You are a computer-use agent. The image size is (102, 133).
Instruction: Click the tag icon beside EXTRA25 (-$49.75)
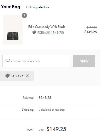pos(34,32)
